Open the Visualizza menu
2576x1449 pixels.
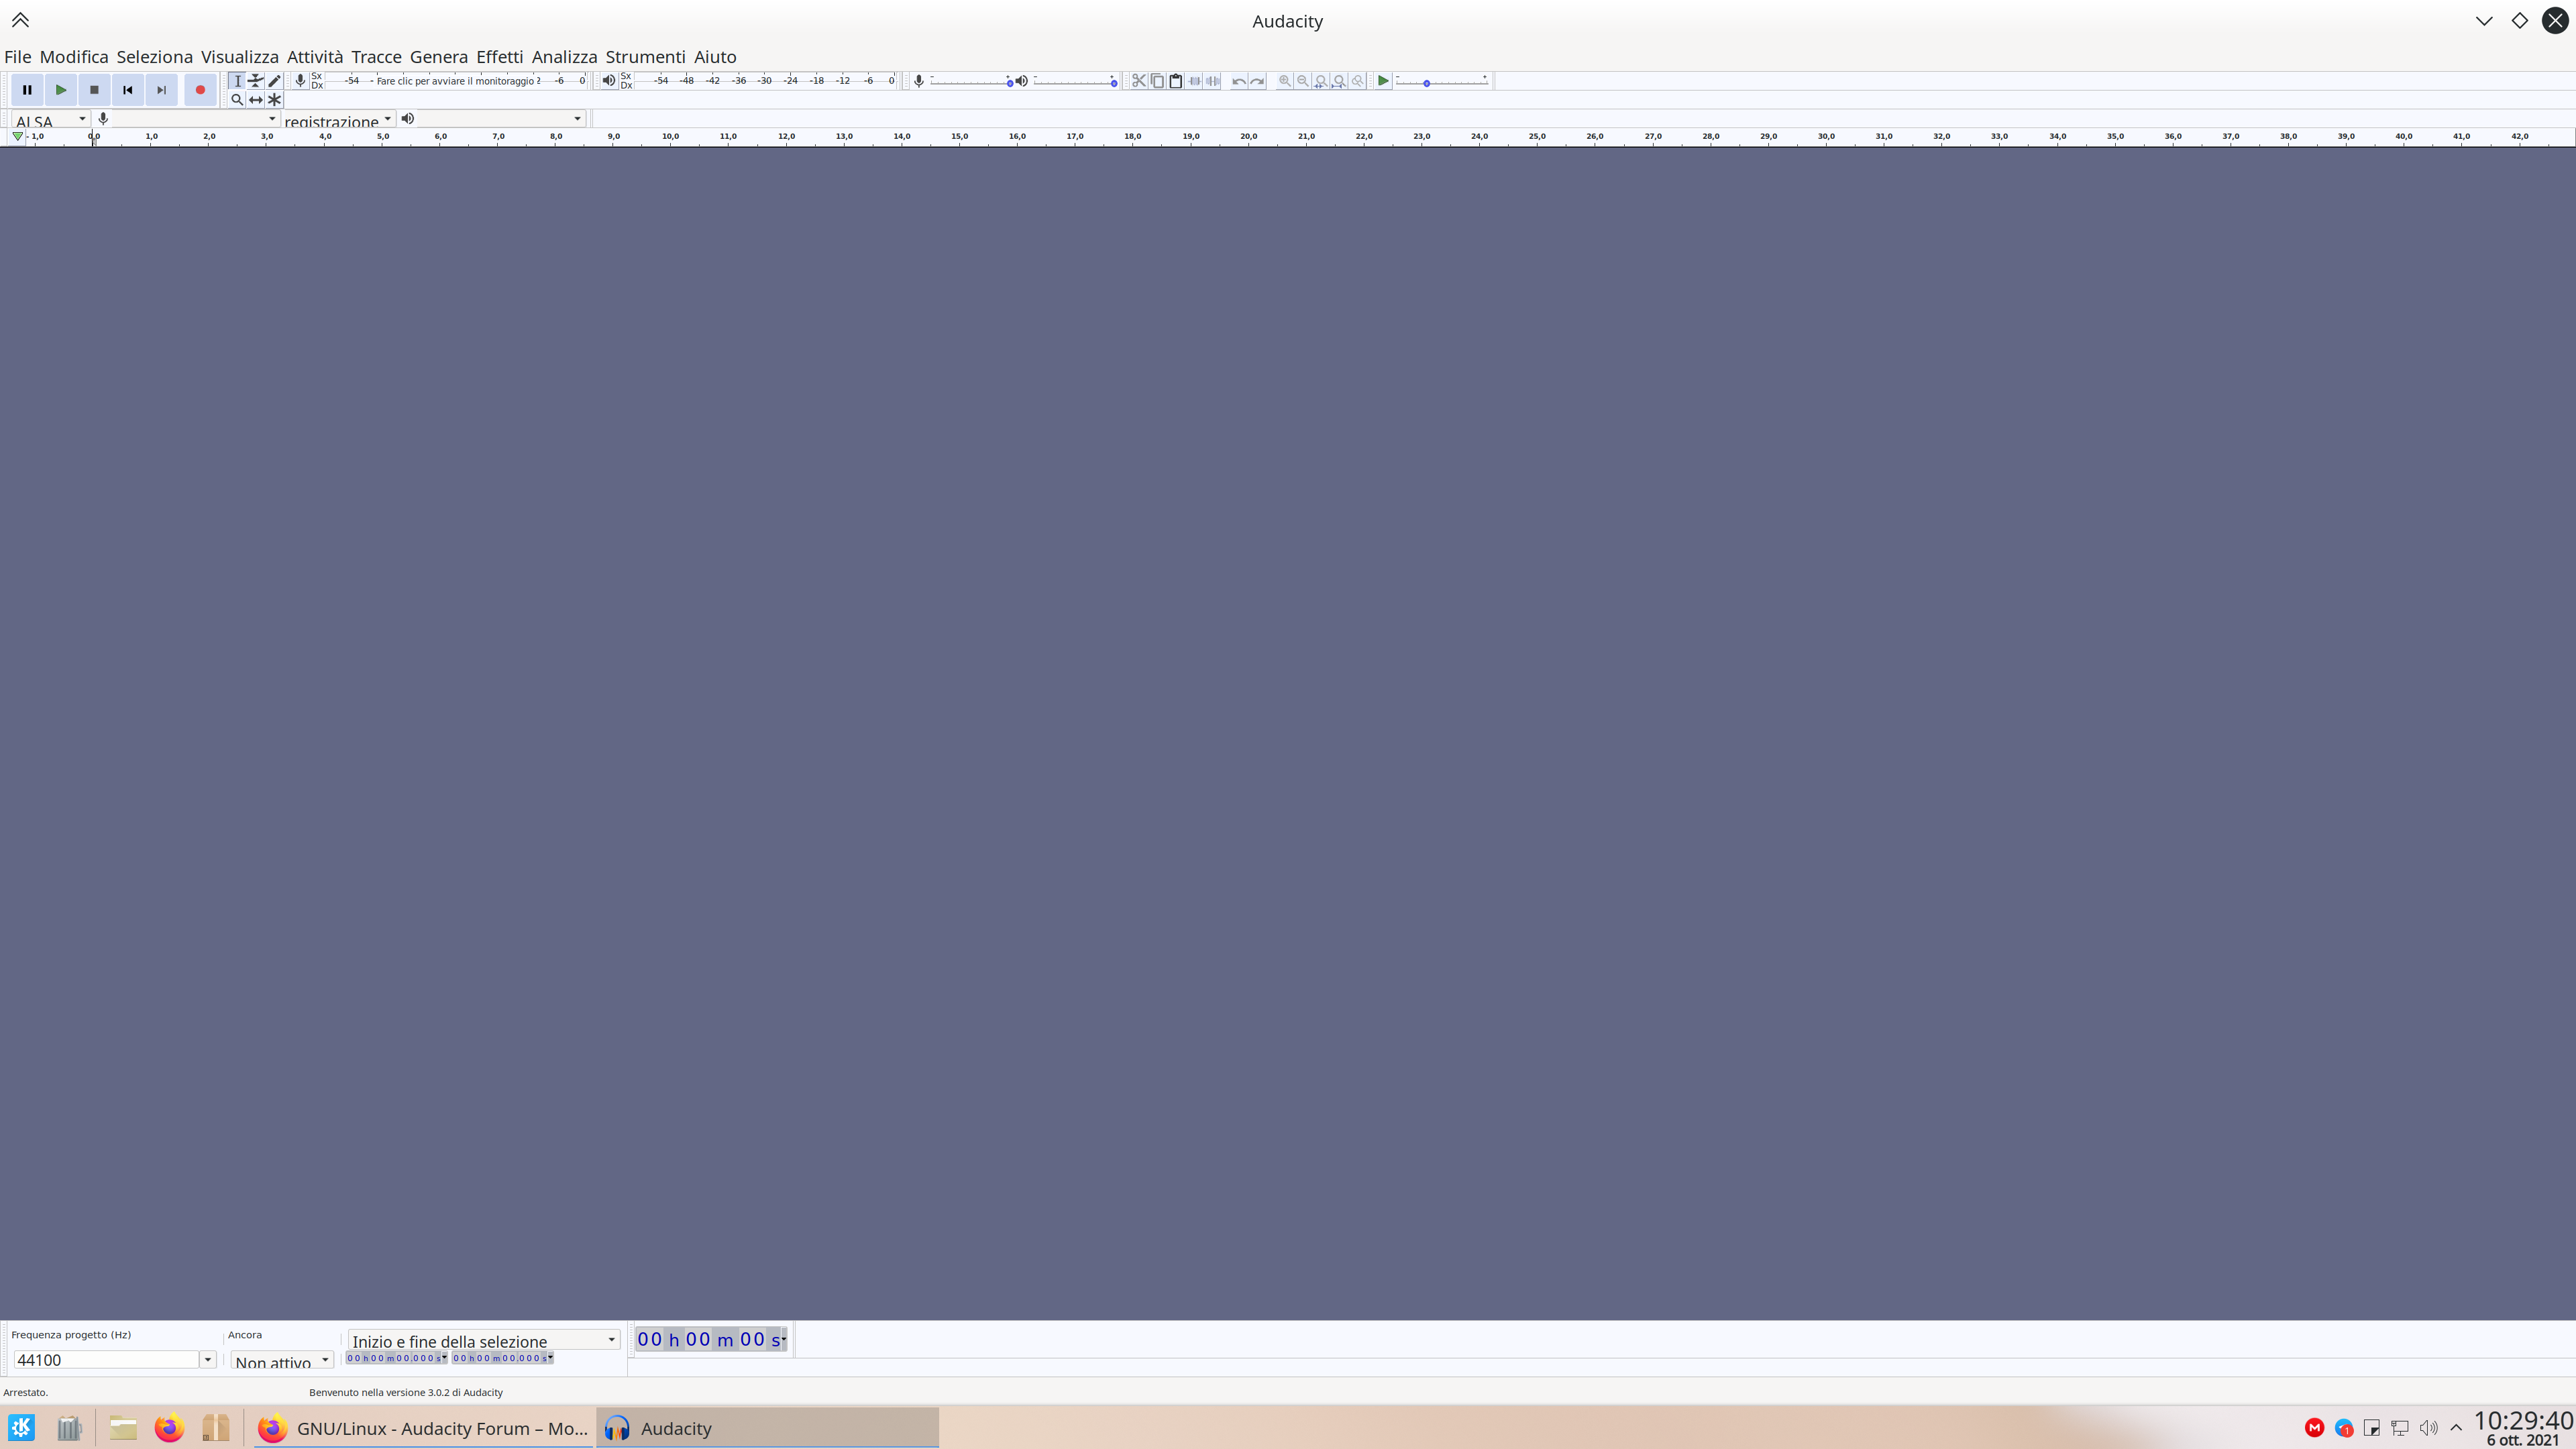(x=240, y=57)
